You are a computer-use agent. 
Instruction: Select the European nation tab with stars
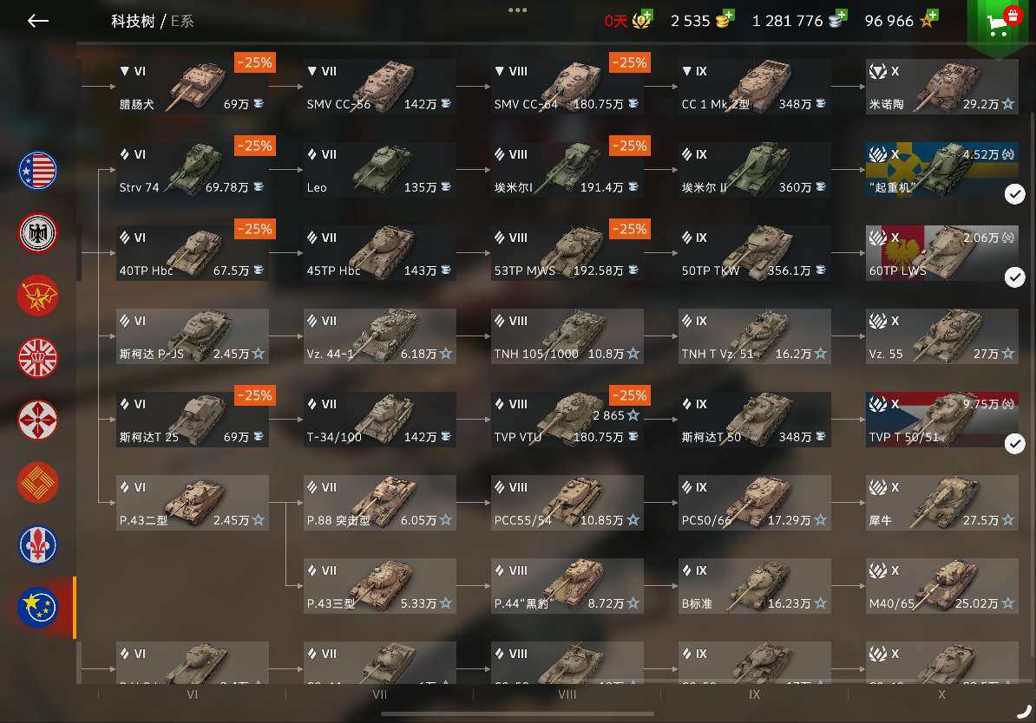pyautogui.click(x=37, y=607)
